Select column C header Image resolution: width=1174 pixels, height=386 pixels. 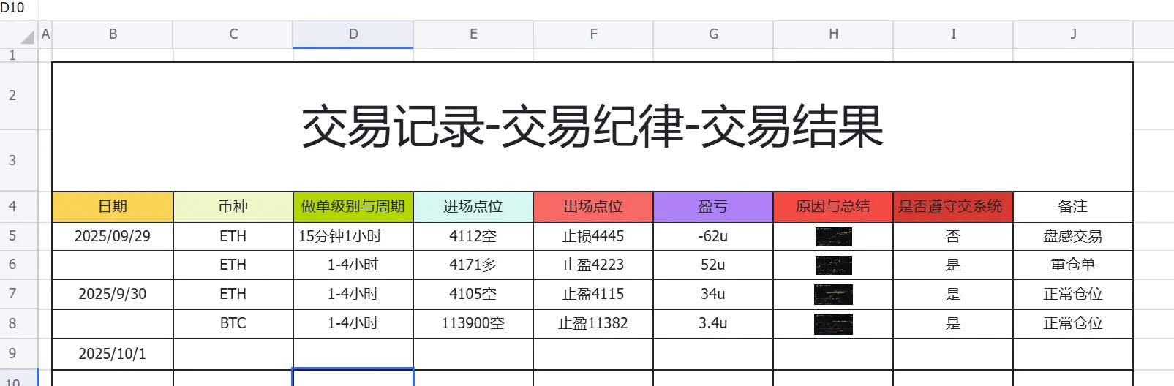click(x=233, y=34)
